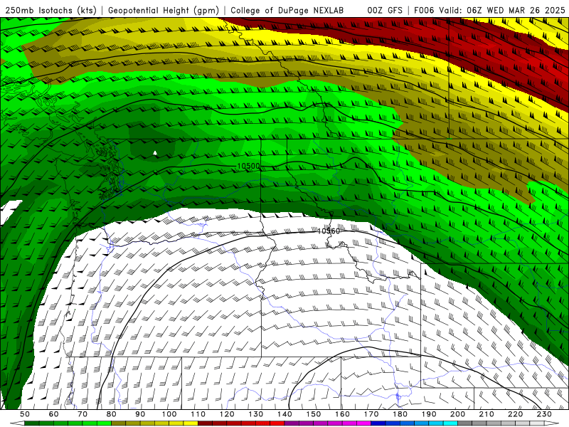Click the 170 value on the color scale
This screenshot has height=427, width=569.
pos(371,414)
